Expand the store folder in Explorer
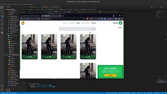Image resolution: width=167 pixels, height=94 pixels. pyautogui.click(x=12, y=57)
